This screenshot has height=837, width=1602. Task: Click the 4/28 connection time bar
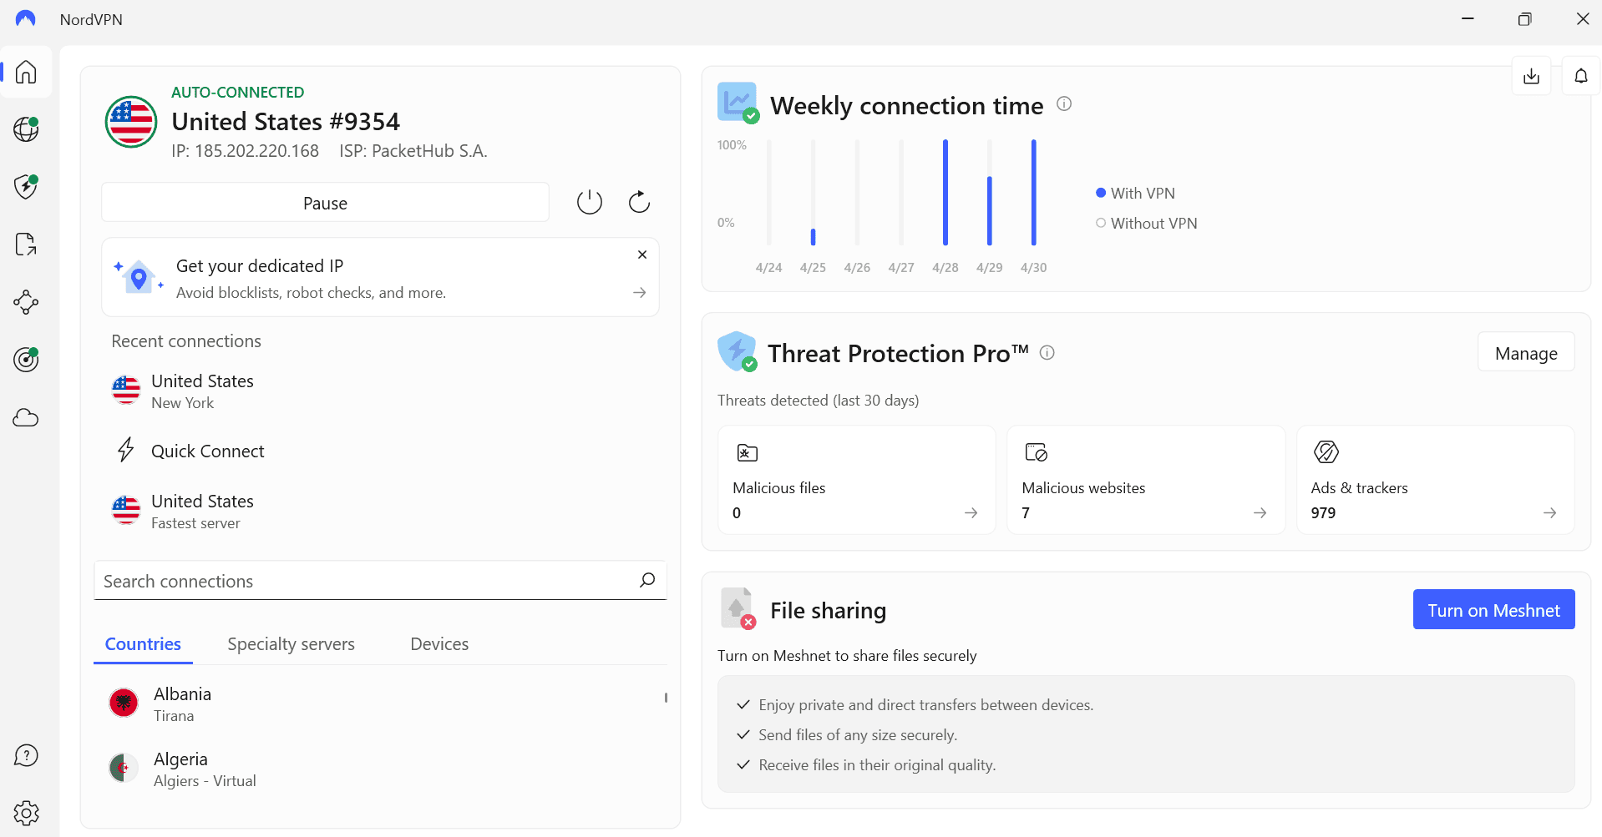(945, 193)
